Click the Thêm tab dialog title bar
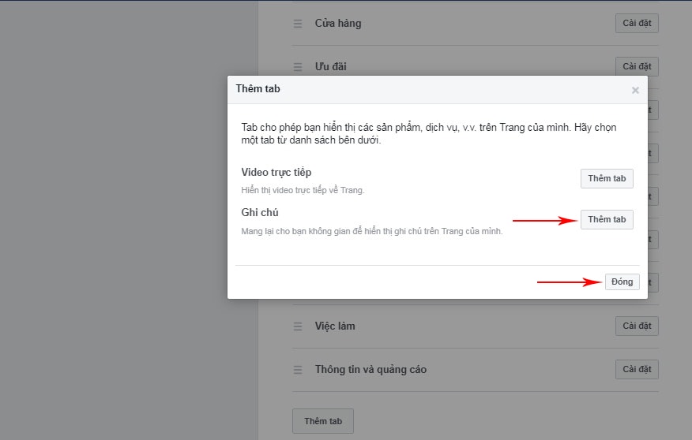The image size is (692, 440). (x=427, y=89)
